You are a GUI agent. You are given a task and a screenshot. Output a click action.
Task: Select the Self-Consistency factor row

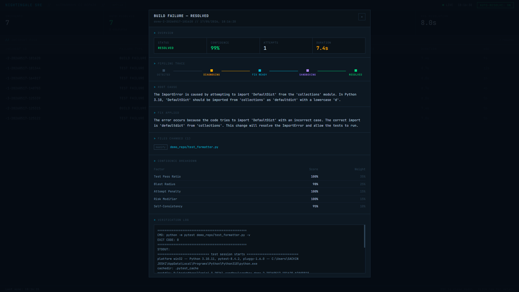click(260, 206)
